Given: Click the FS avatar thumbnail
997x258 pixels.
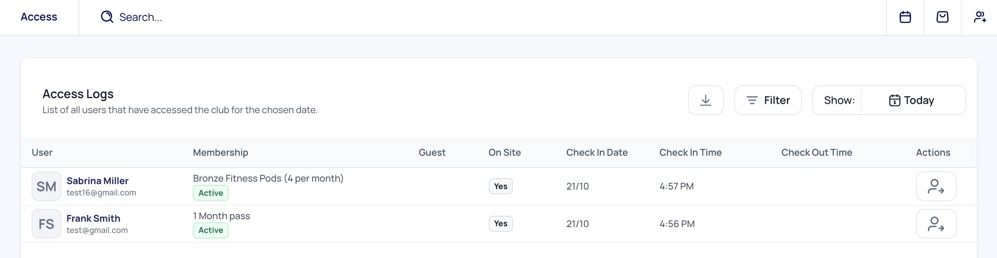Looking at the screenshot, I should point(46,224).
